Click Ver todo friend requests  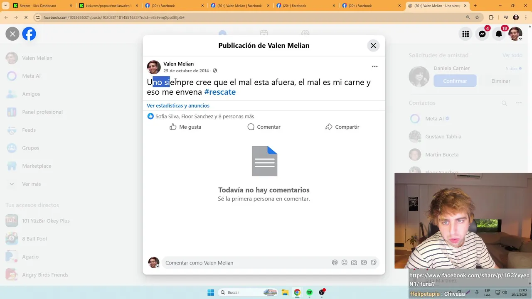[512, 55]
